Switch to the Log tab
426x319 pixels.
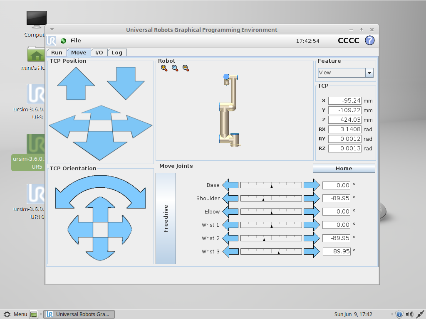point(117,52)
